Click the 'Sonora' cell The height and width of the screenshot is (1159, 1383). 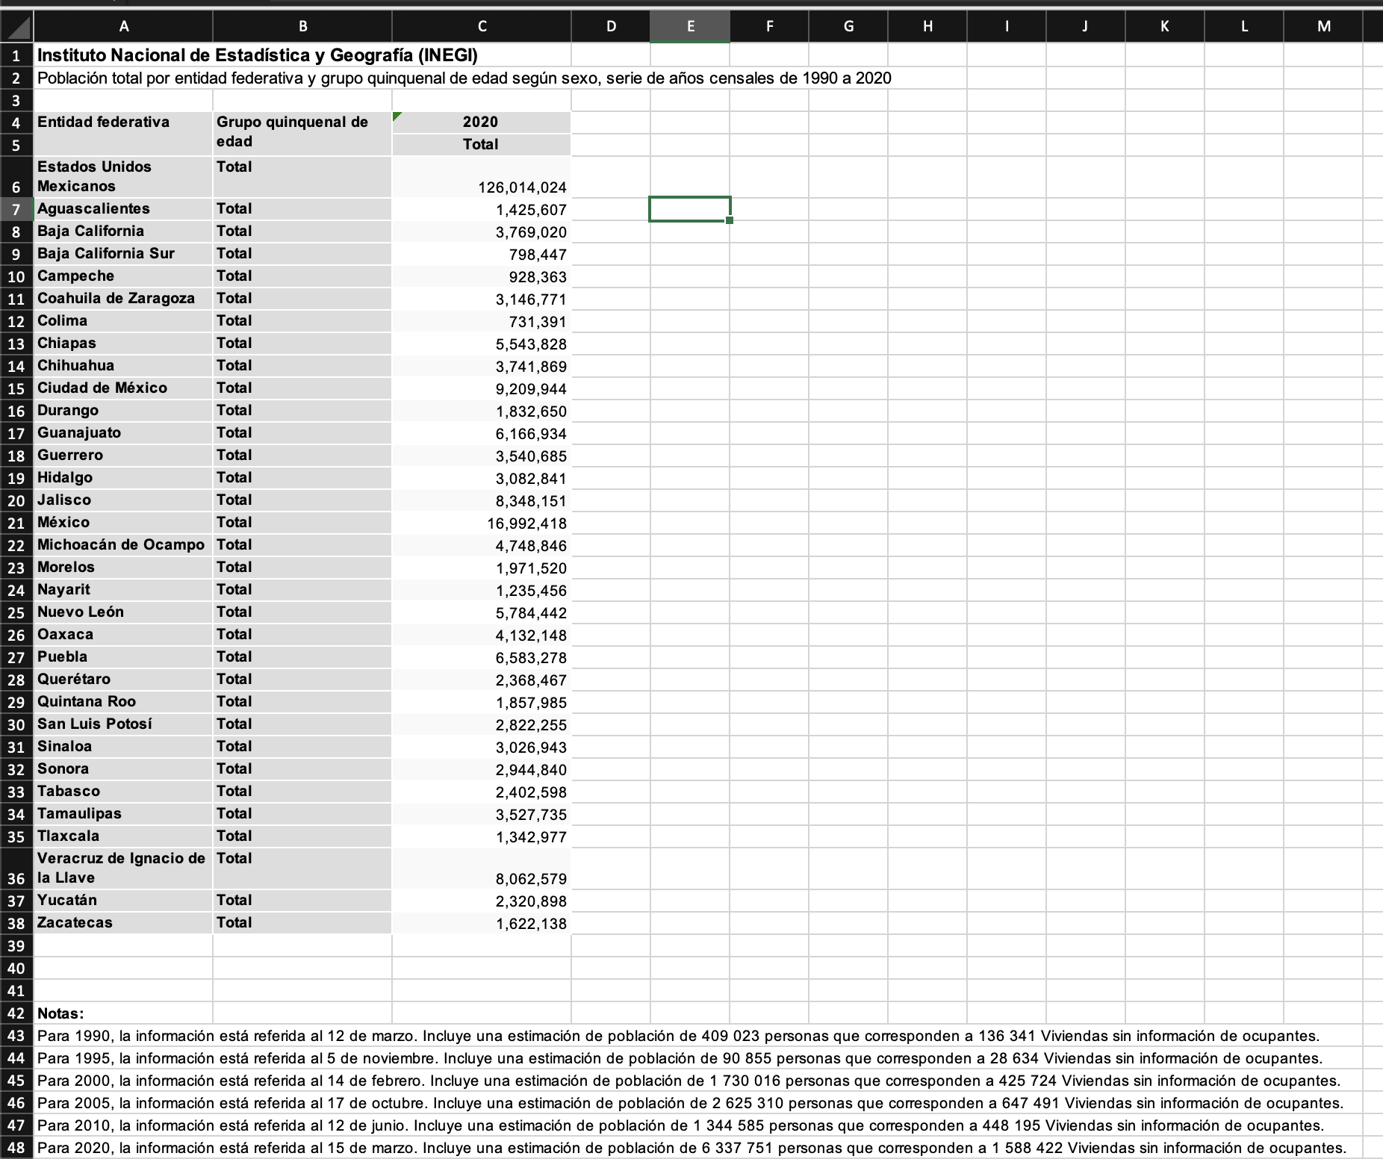pyautogui.click(x=123, y=769)
